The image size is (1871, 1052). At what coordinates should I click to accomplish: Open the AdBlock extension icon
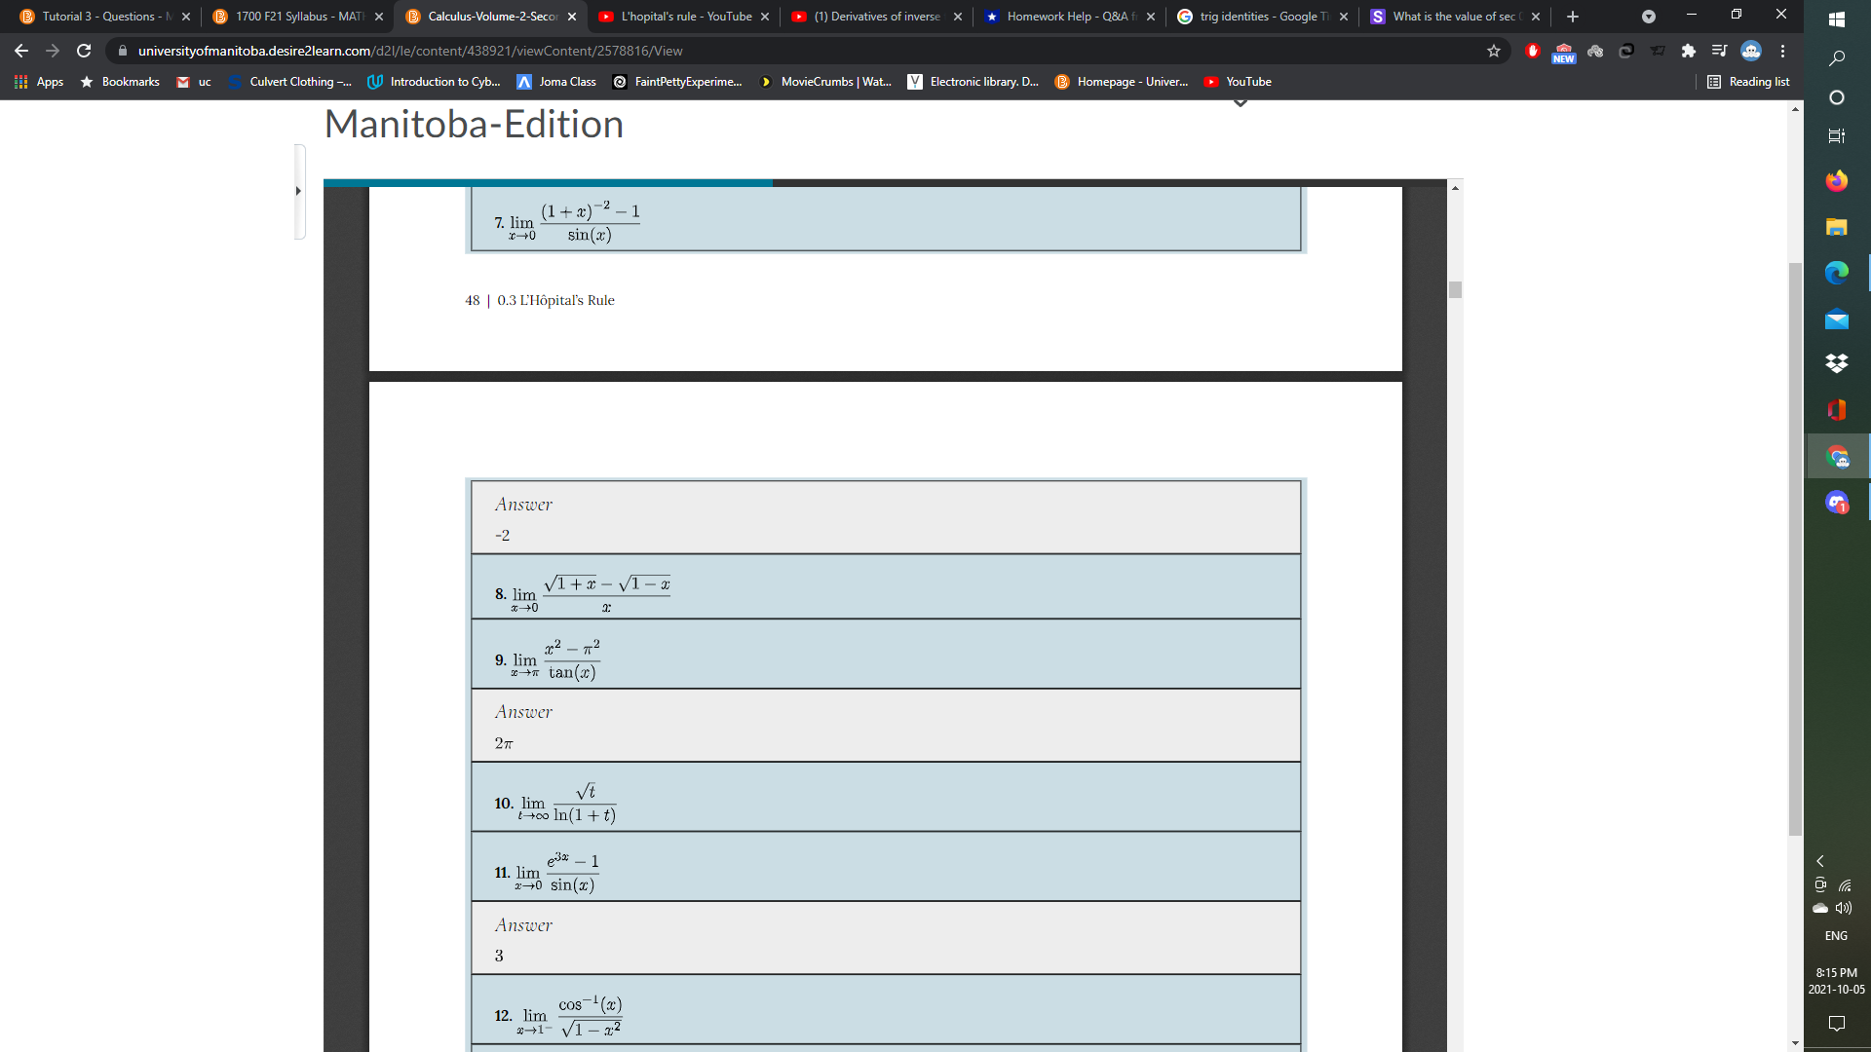pyautogui.click(x=1532, y=51)
